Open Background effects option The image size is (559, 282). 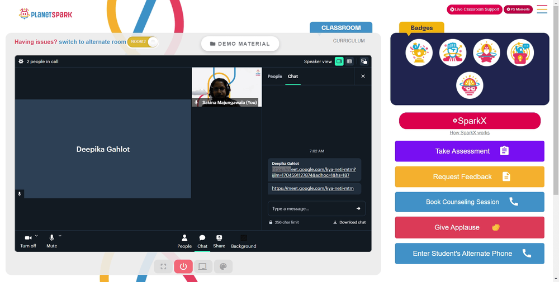(x=244, y=241)
